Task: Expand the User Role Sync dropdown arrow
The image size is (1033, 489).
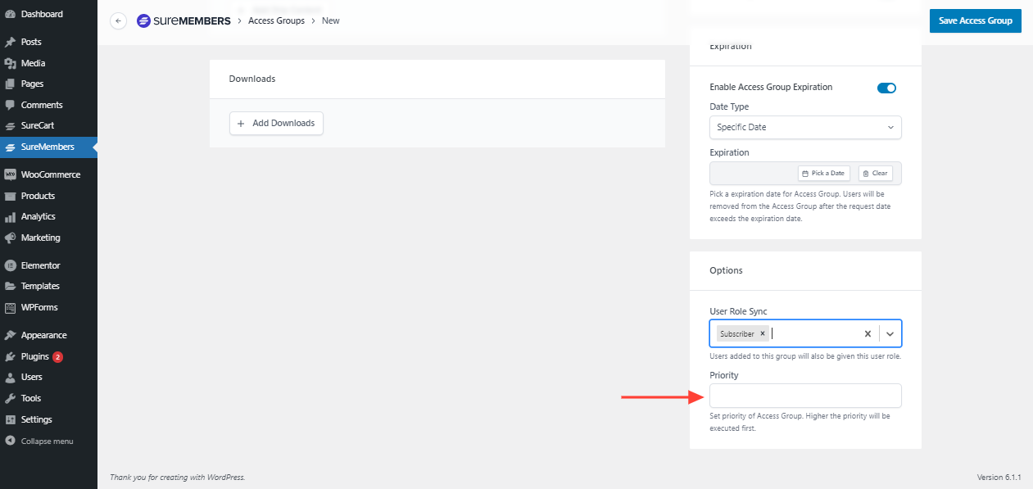Action: 890,334
